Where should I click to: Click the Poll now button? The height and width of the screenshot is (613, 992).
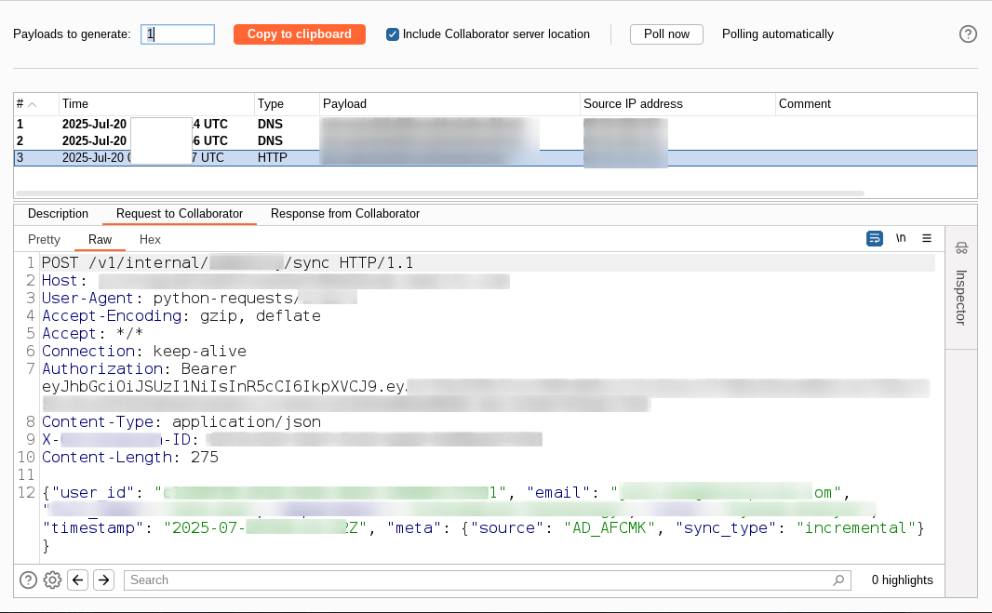tap(666, 34)
